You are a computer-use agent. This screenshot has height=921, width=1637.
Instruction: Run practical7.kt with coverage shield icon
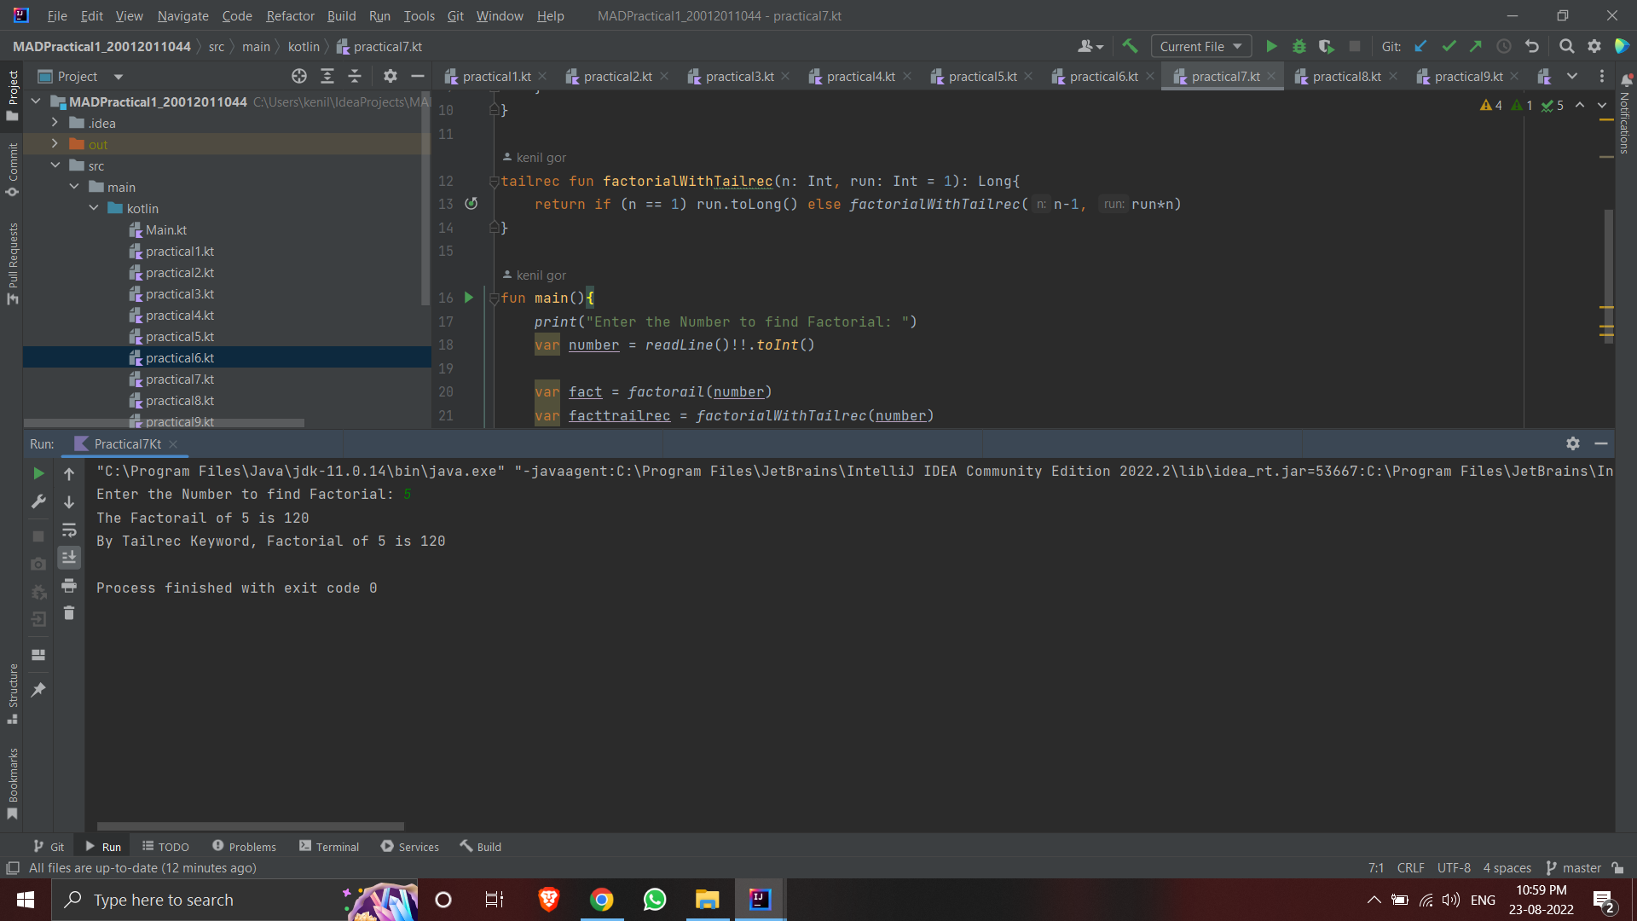(x=1327, y=46)
